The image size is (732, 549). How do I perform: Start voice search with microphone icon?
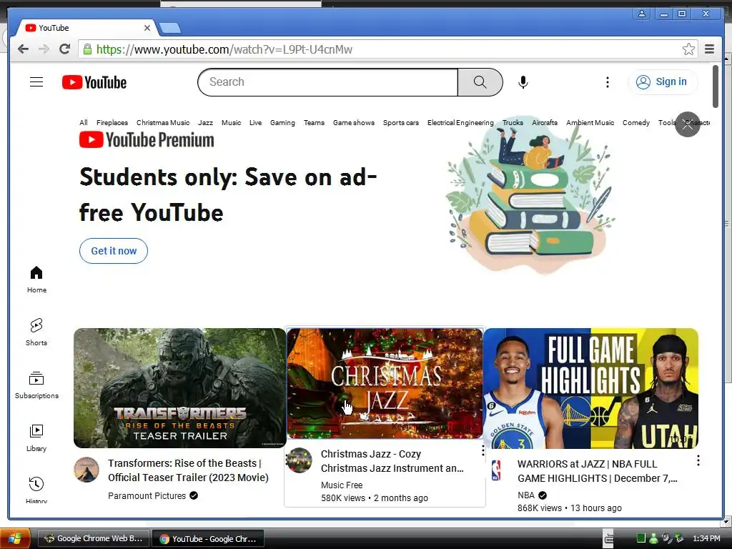point(523,82)
